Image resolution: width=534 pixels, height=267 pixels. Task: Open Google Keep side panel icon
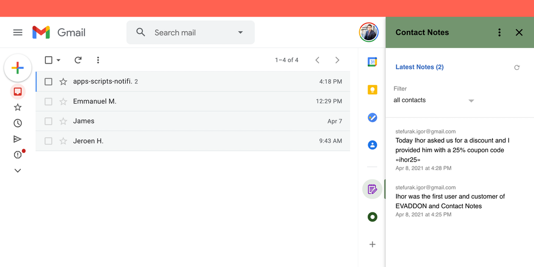point(372,90)
